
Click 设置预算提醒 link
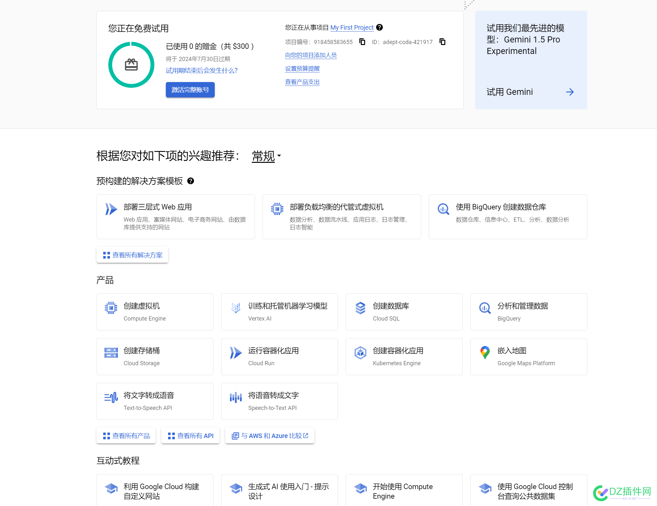click(302, 69)
